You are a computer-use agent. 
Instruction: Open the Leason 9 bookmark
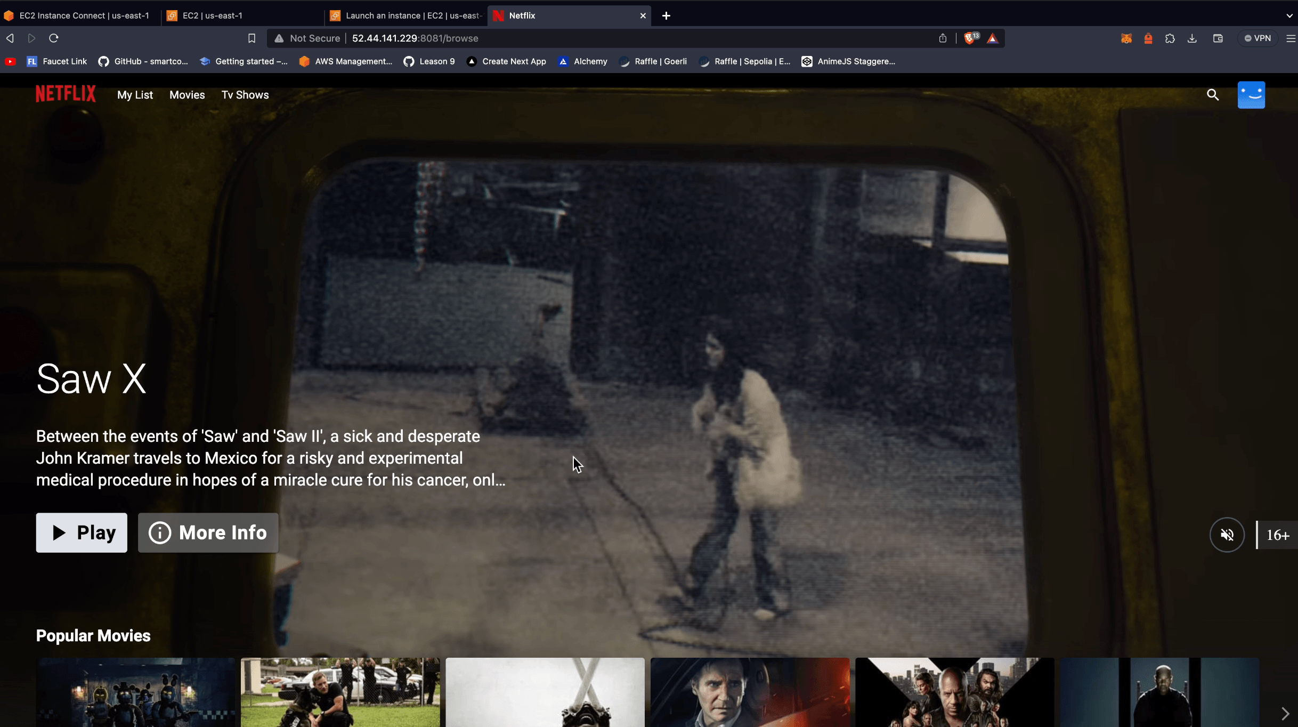[x=429, y=61]
